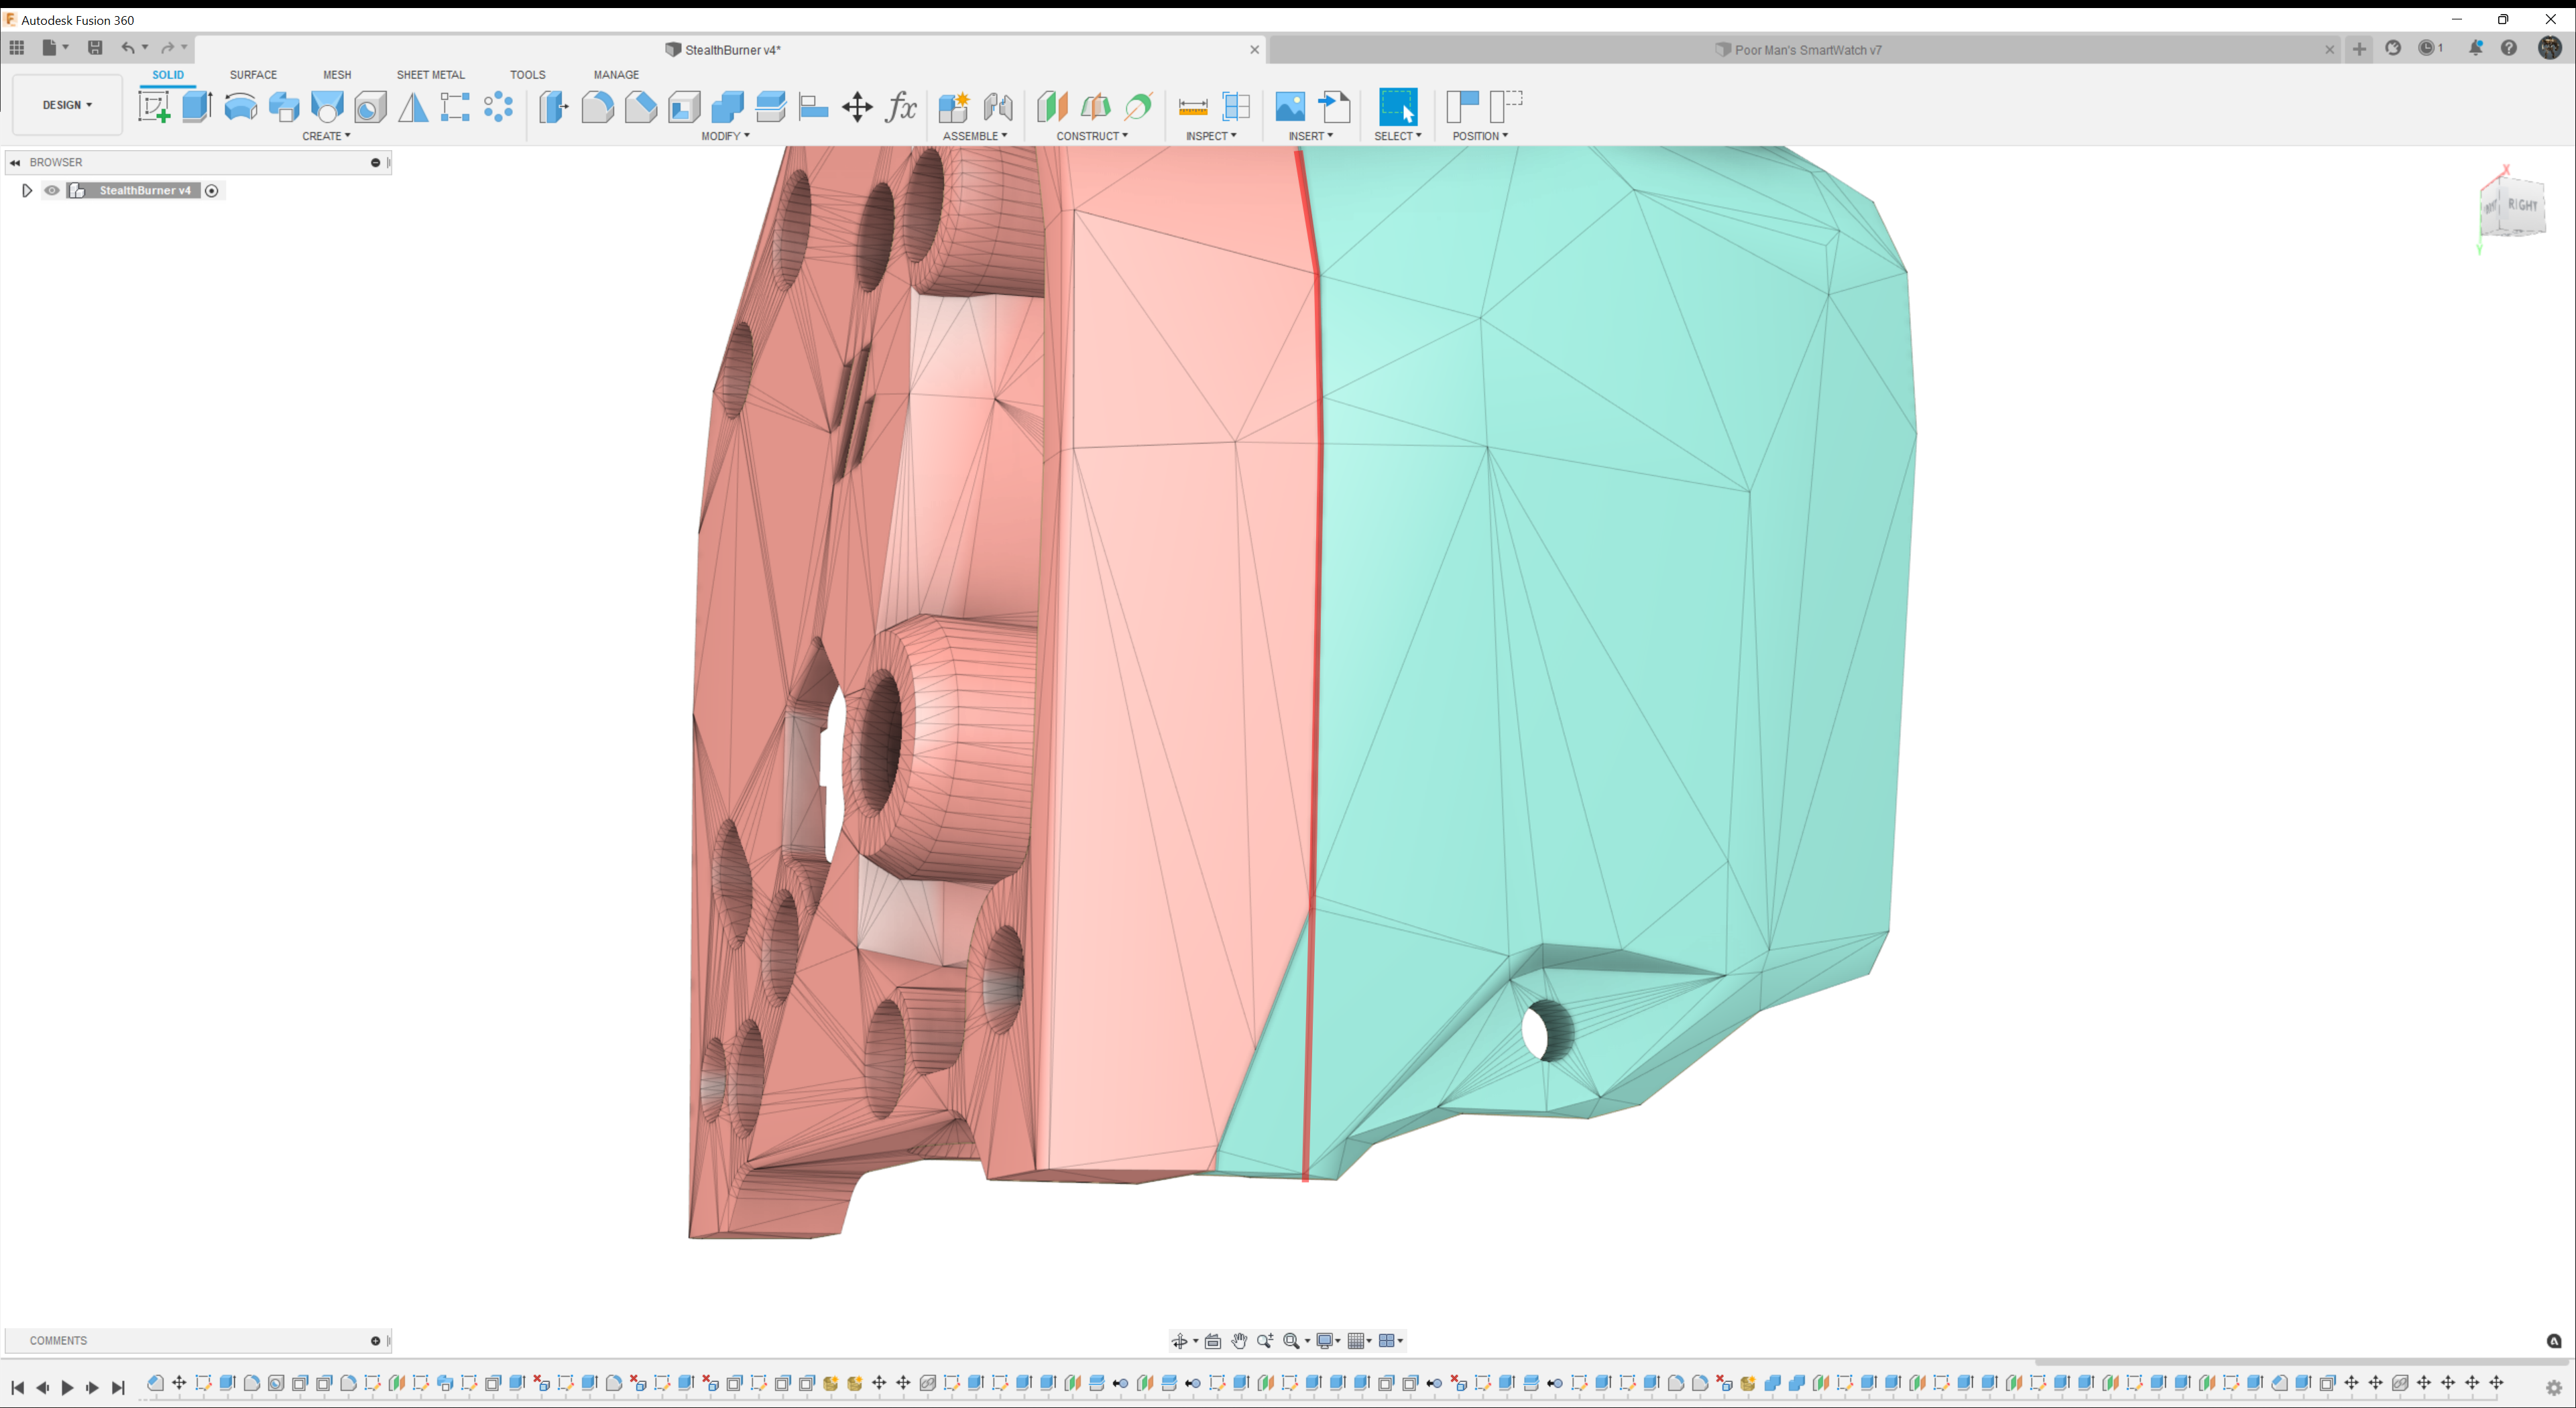Select the Measure tool
2576x1408 pixels.
tap(1193, 106)
